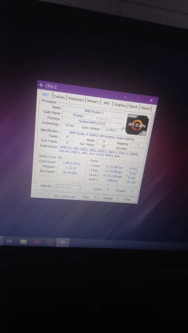
Task: Click the Threads count value
Action: pos(131,191)
